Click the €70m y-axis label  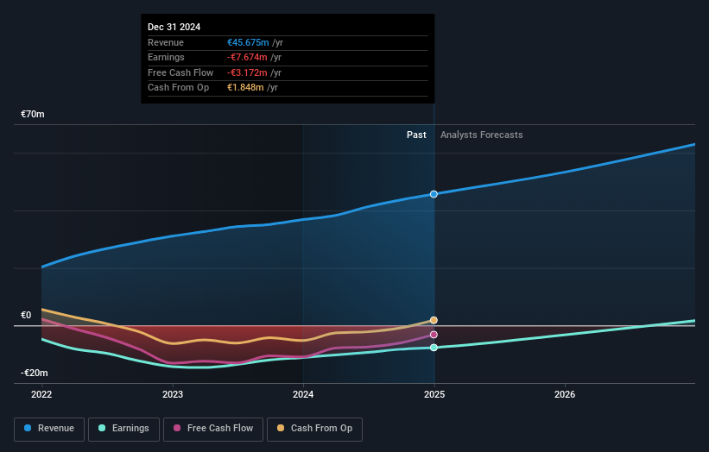[x=33, y=114]
